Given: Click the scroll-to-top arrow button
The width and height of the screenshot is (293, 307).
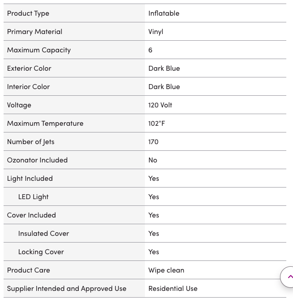Looking at the screenshot, I should coord(287,277).
